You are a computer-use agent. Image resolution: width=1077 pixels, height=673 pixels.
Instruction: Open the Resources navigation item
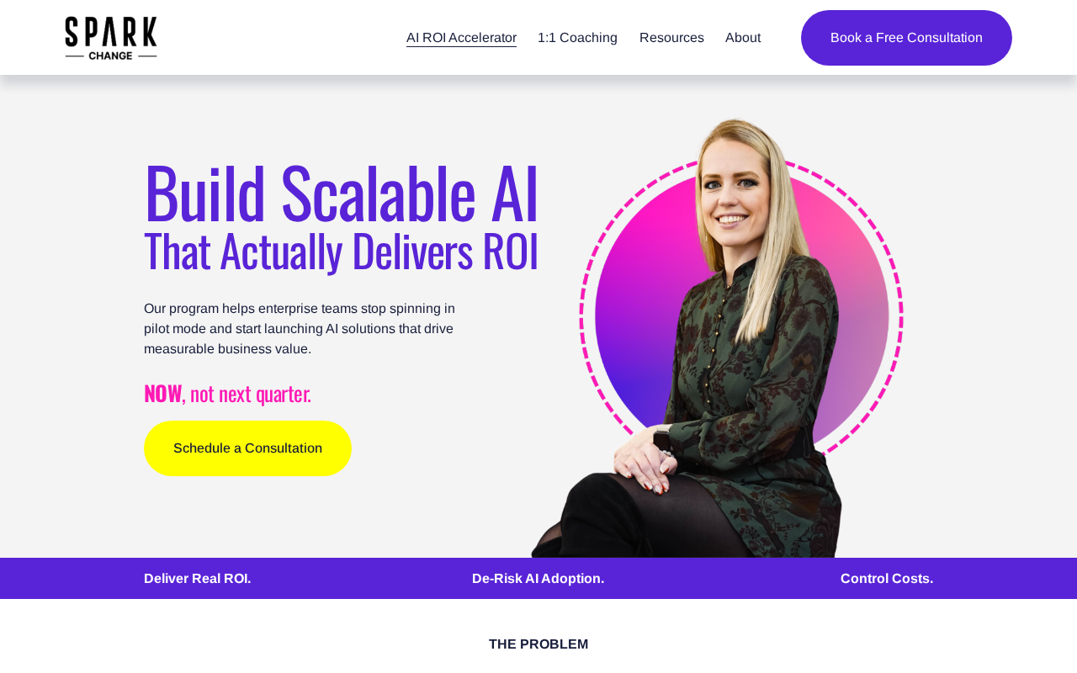pos(671,38)
